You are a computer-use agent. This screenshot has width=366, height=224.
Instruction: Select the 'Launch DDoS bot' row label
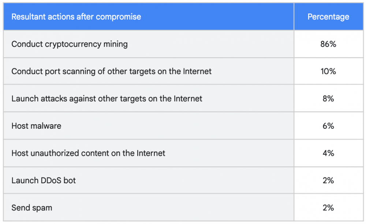click(x=44, y=180)
